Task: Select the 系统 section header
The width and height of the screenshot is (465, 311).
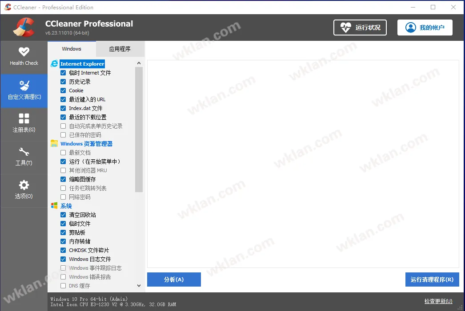Action: click(66, 206)
